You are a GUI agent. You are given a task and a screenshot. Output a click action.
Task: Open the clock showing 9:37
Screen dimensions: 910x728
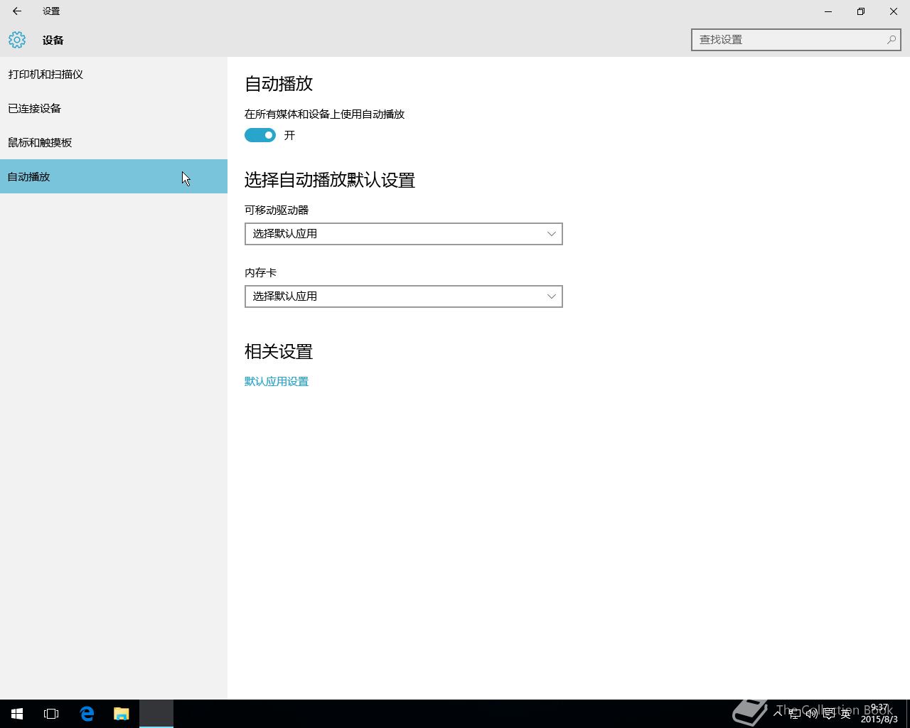click(x=879, y=714)
